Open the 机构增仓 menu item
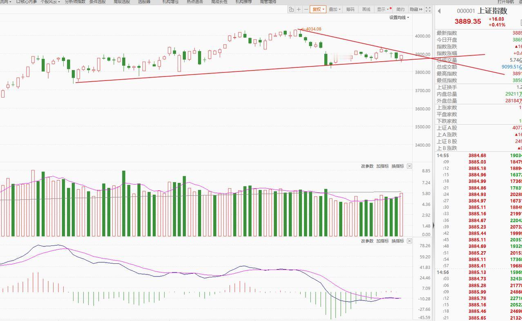 tap(170, 2)
